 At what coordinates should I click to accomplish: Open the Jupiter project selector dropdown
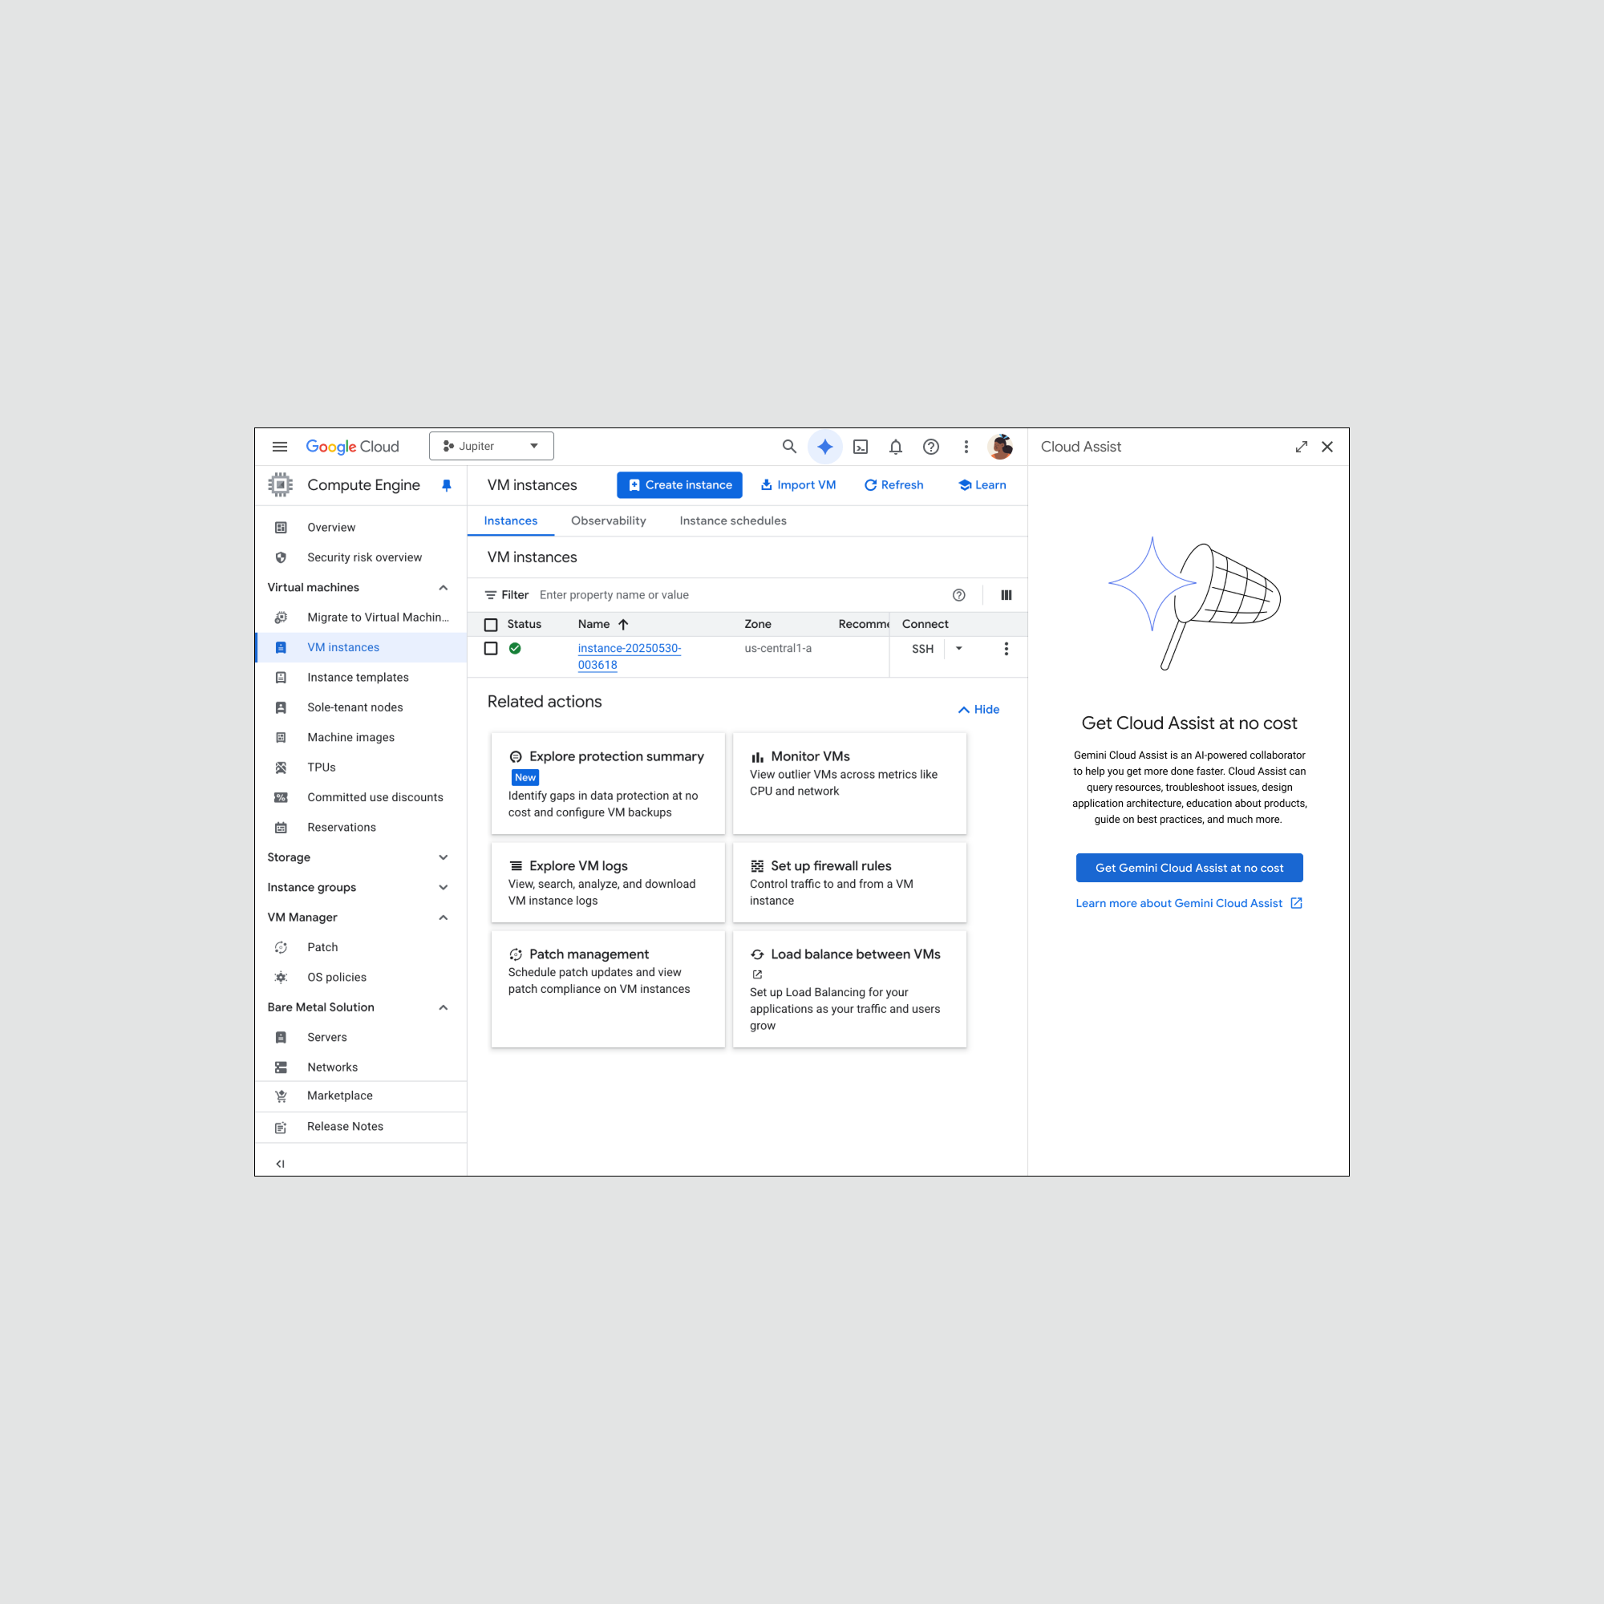tap(492, 446)
